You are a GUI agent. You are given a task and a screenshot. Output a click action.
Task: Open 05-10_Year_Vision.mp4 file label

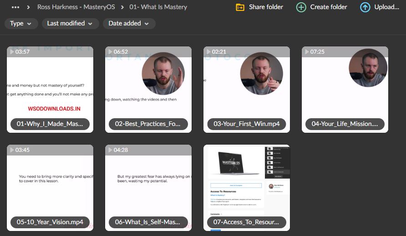coord(50,222)
